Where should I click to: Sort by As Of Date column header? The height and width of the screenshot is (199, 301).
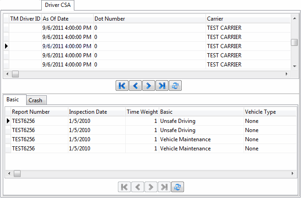(x=67, y=19)
